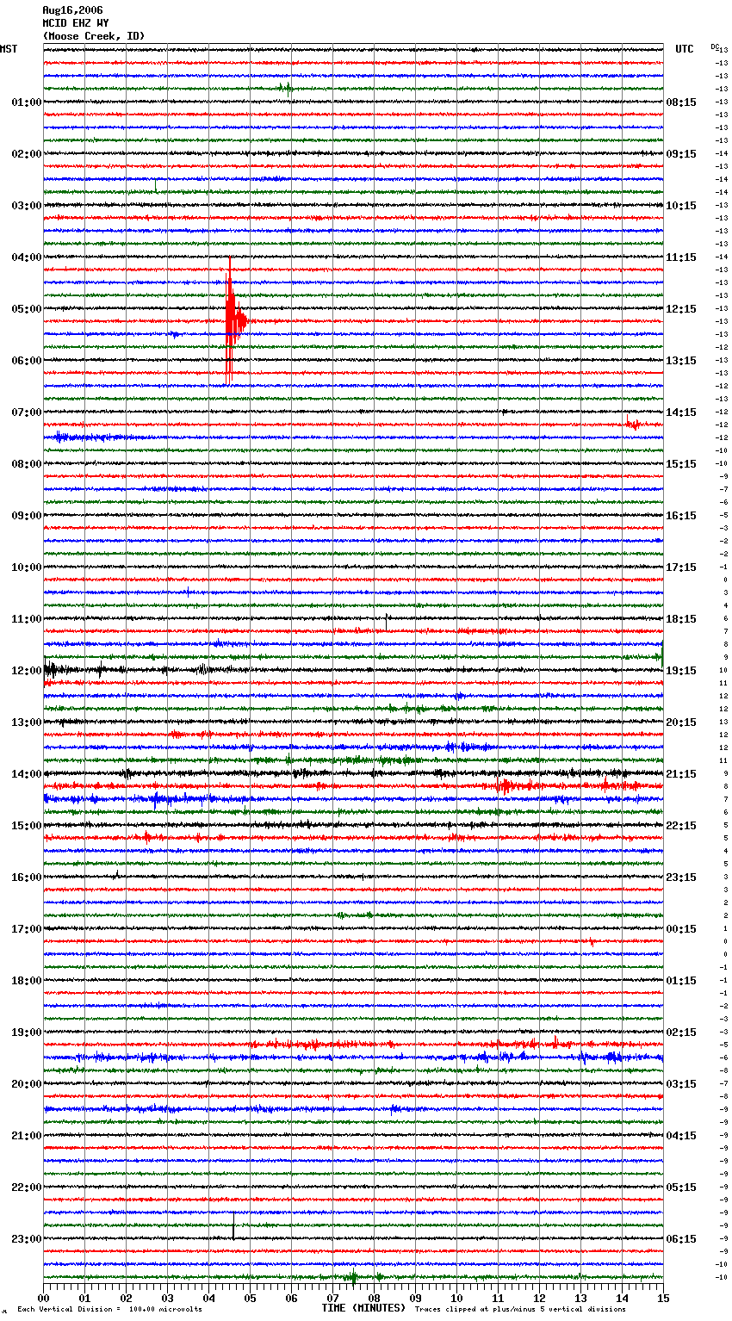Click the 17:15 UTC time label

681,567
